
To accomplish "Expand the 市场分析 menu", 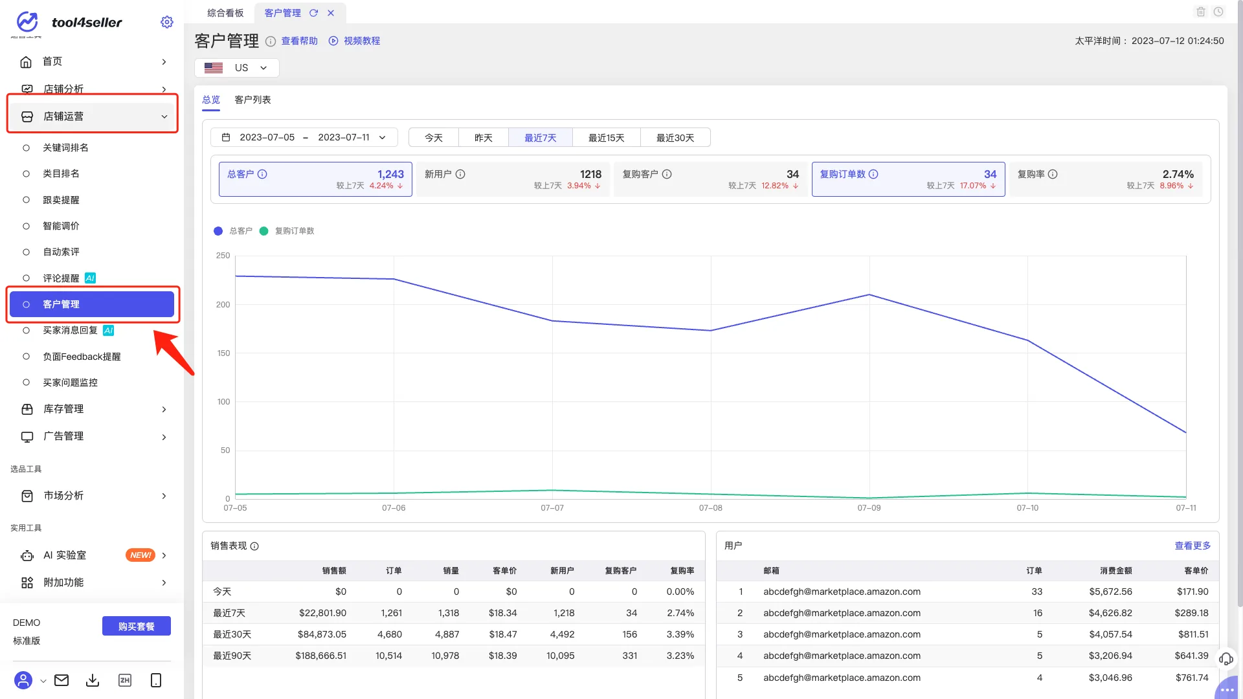I will pyautogui.click(x=164, y=496).
